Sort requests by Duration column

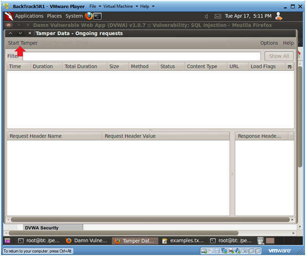tap(46, 66)
